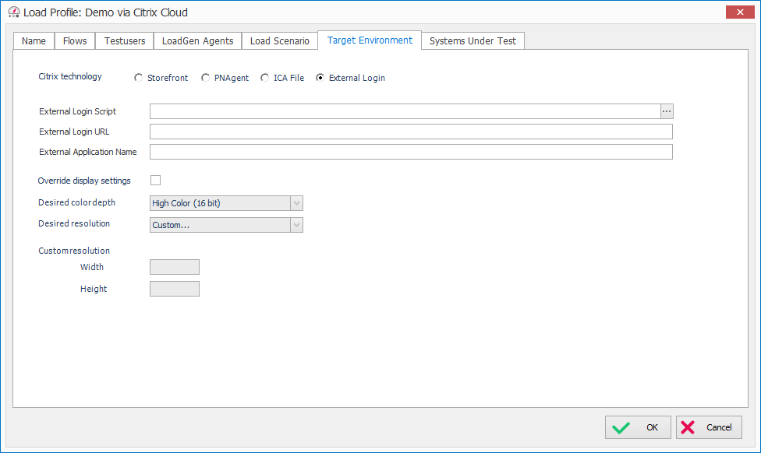Image resolution: width=761 pixels, height=453 pixels.
Task: Click the custom resolution Width field
Action: coord(174,267)
